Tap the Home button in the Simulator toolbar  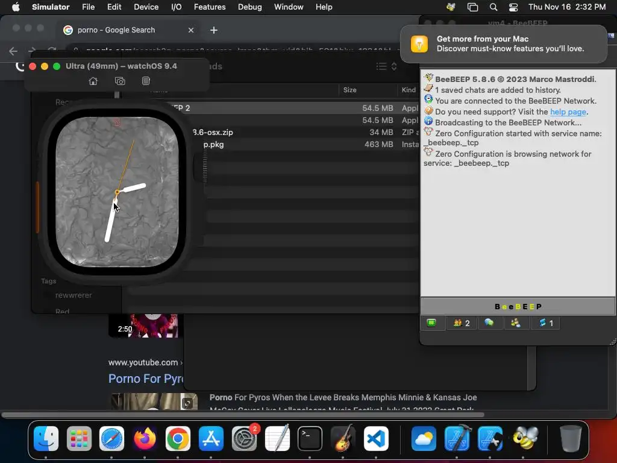tap(93, 81)
